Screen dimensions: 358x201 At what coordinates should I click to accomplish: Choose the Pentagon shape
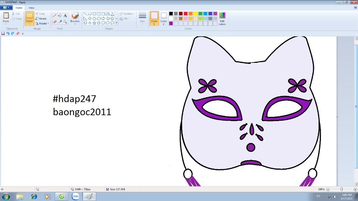coord(94,18)
